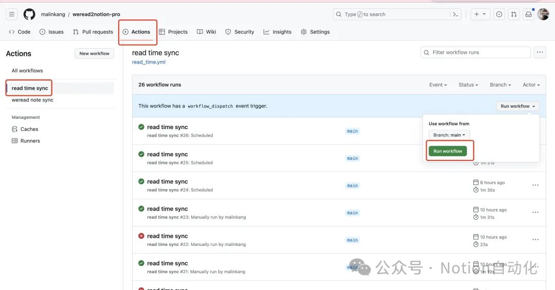Focus the Filter workflow runs field
The height and width of the screenshot is (290, 555).
coord(475,52)
